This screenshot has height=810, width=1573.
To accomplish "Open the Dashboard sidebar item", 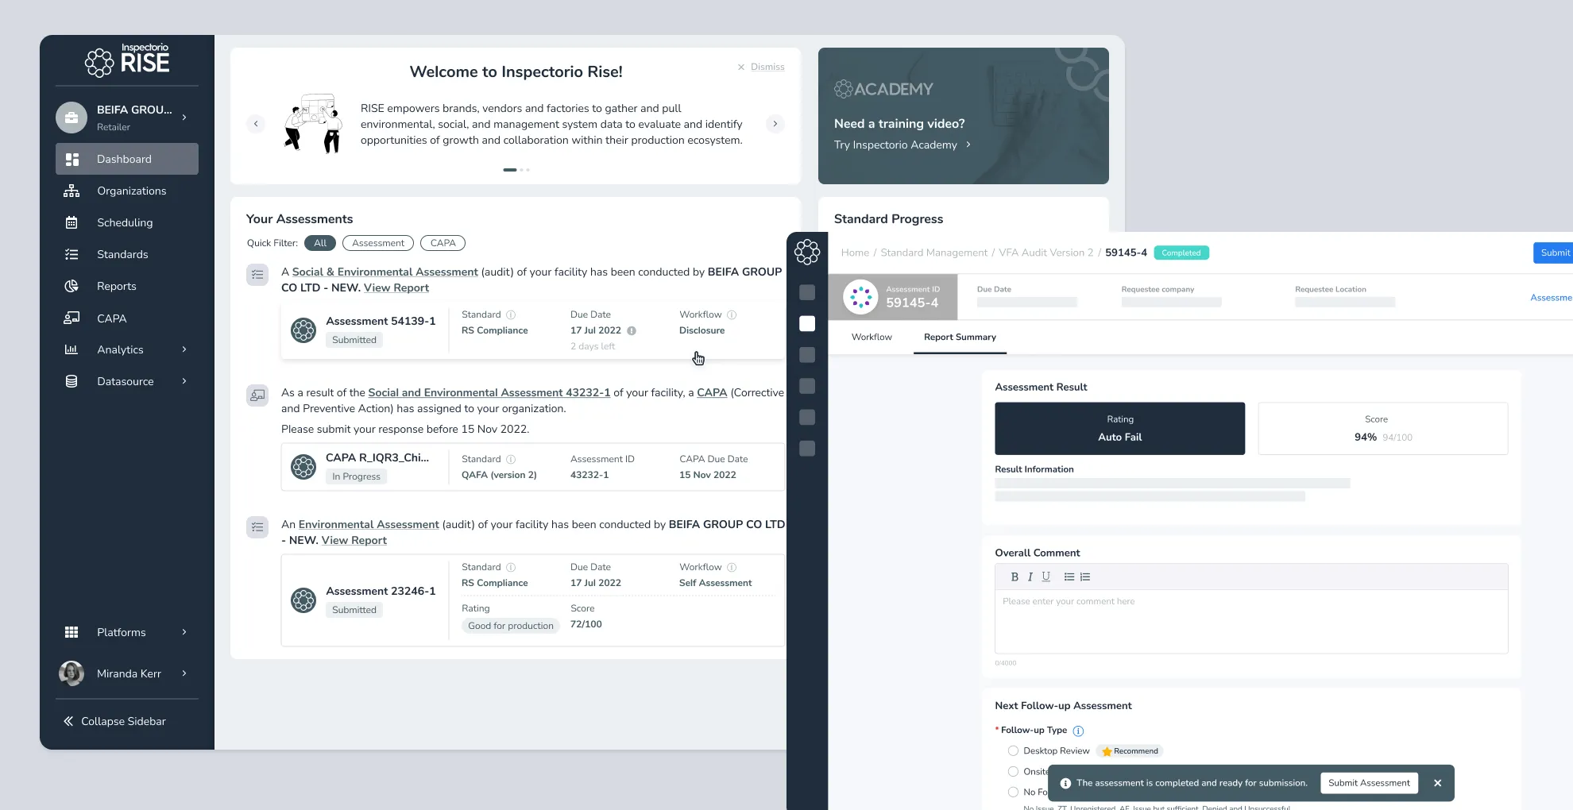I will tap(127, 159).
